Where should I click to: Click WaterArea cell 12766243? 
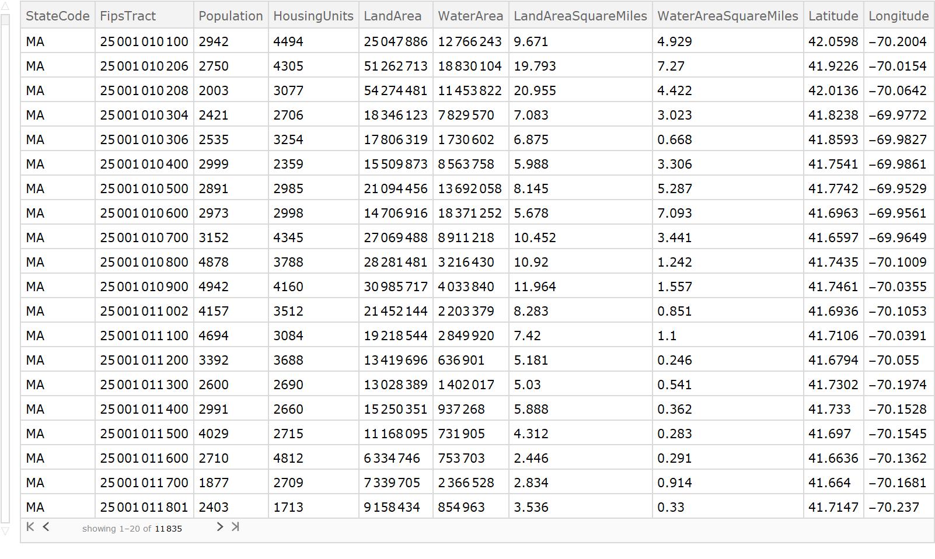point(470,41)
